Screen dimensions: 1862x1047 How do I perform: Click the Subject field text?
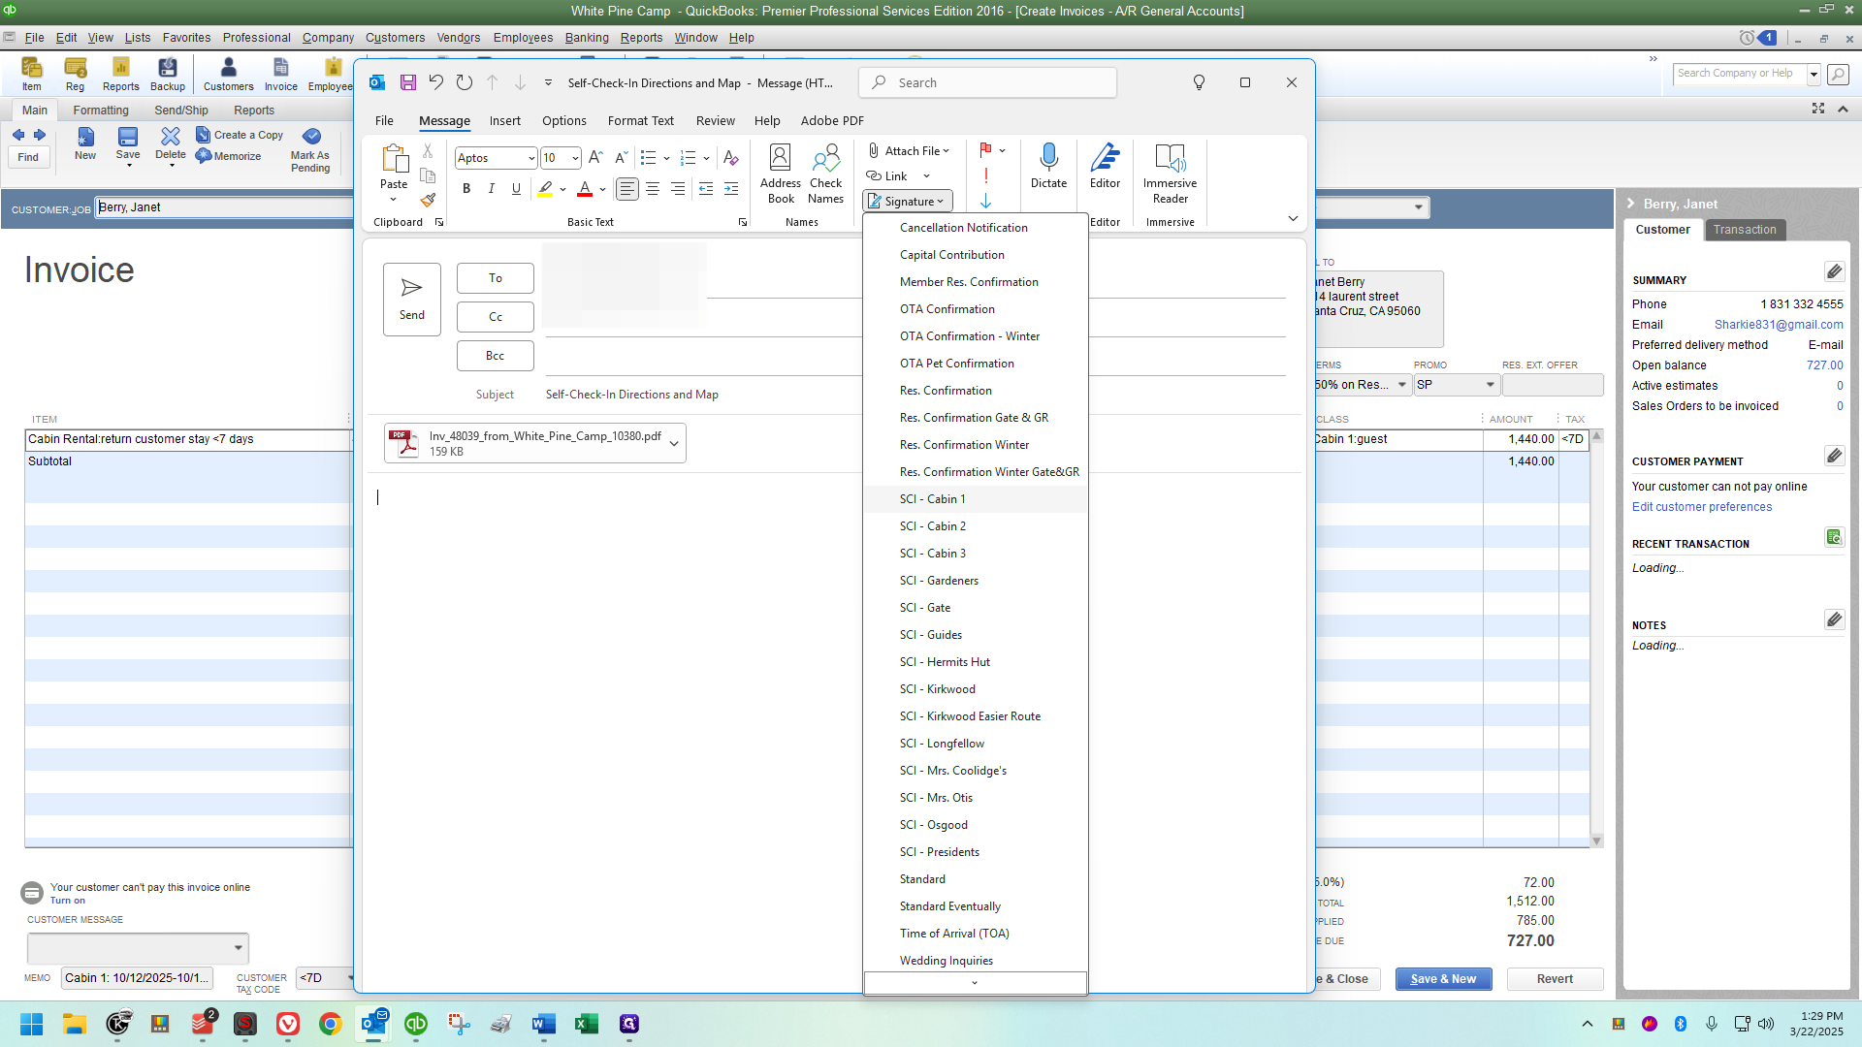click(631, 395)
